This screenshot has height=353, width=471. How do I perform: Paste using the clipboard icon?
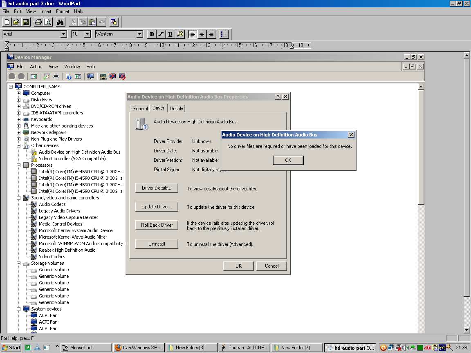point(92,22)
